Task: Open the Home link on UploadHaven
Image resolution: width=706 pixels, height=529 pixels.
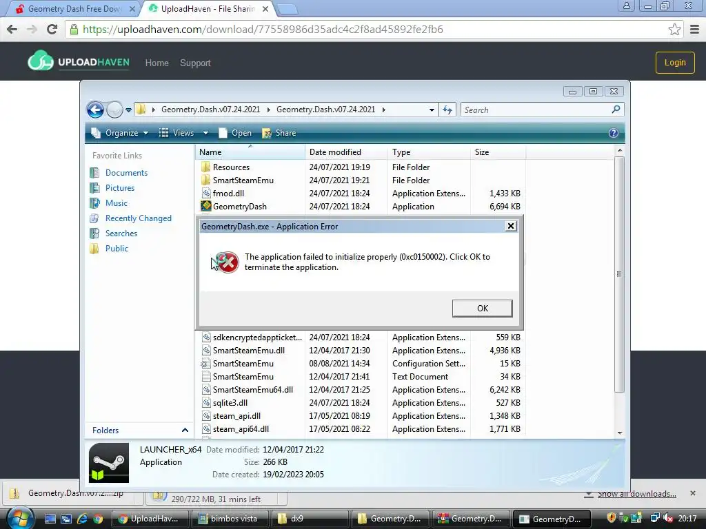Action: pos(157,63)
